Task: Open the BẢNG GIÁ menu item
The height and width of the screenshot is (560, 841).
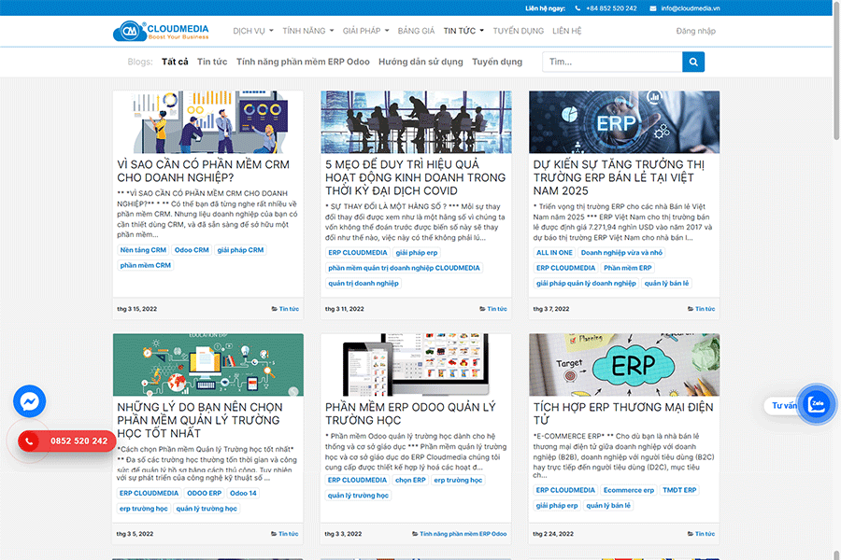Action: point(416,31)
